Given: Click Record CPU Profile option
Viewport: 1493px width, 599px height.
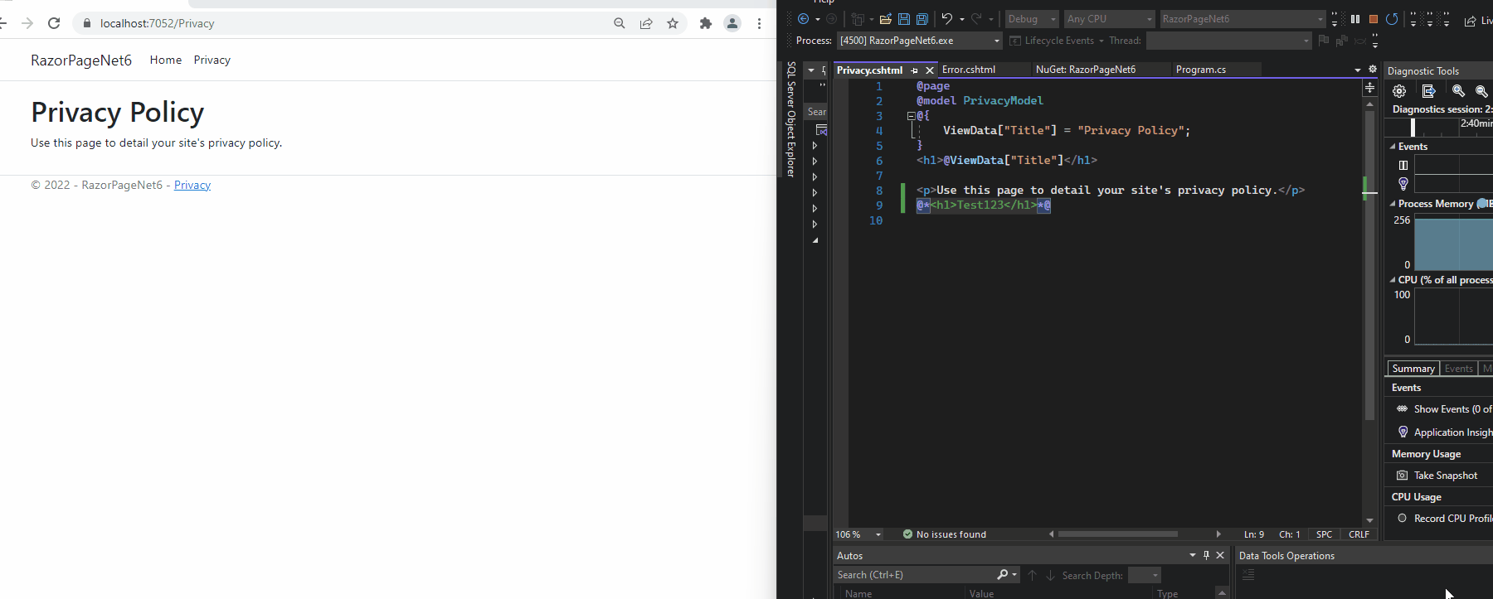Looking at the screenshot, I should (x=1452, y=519).
